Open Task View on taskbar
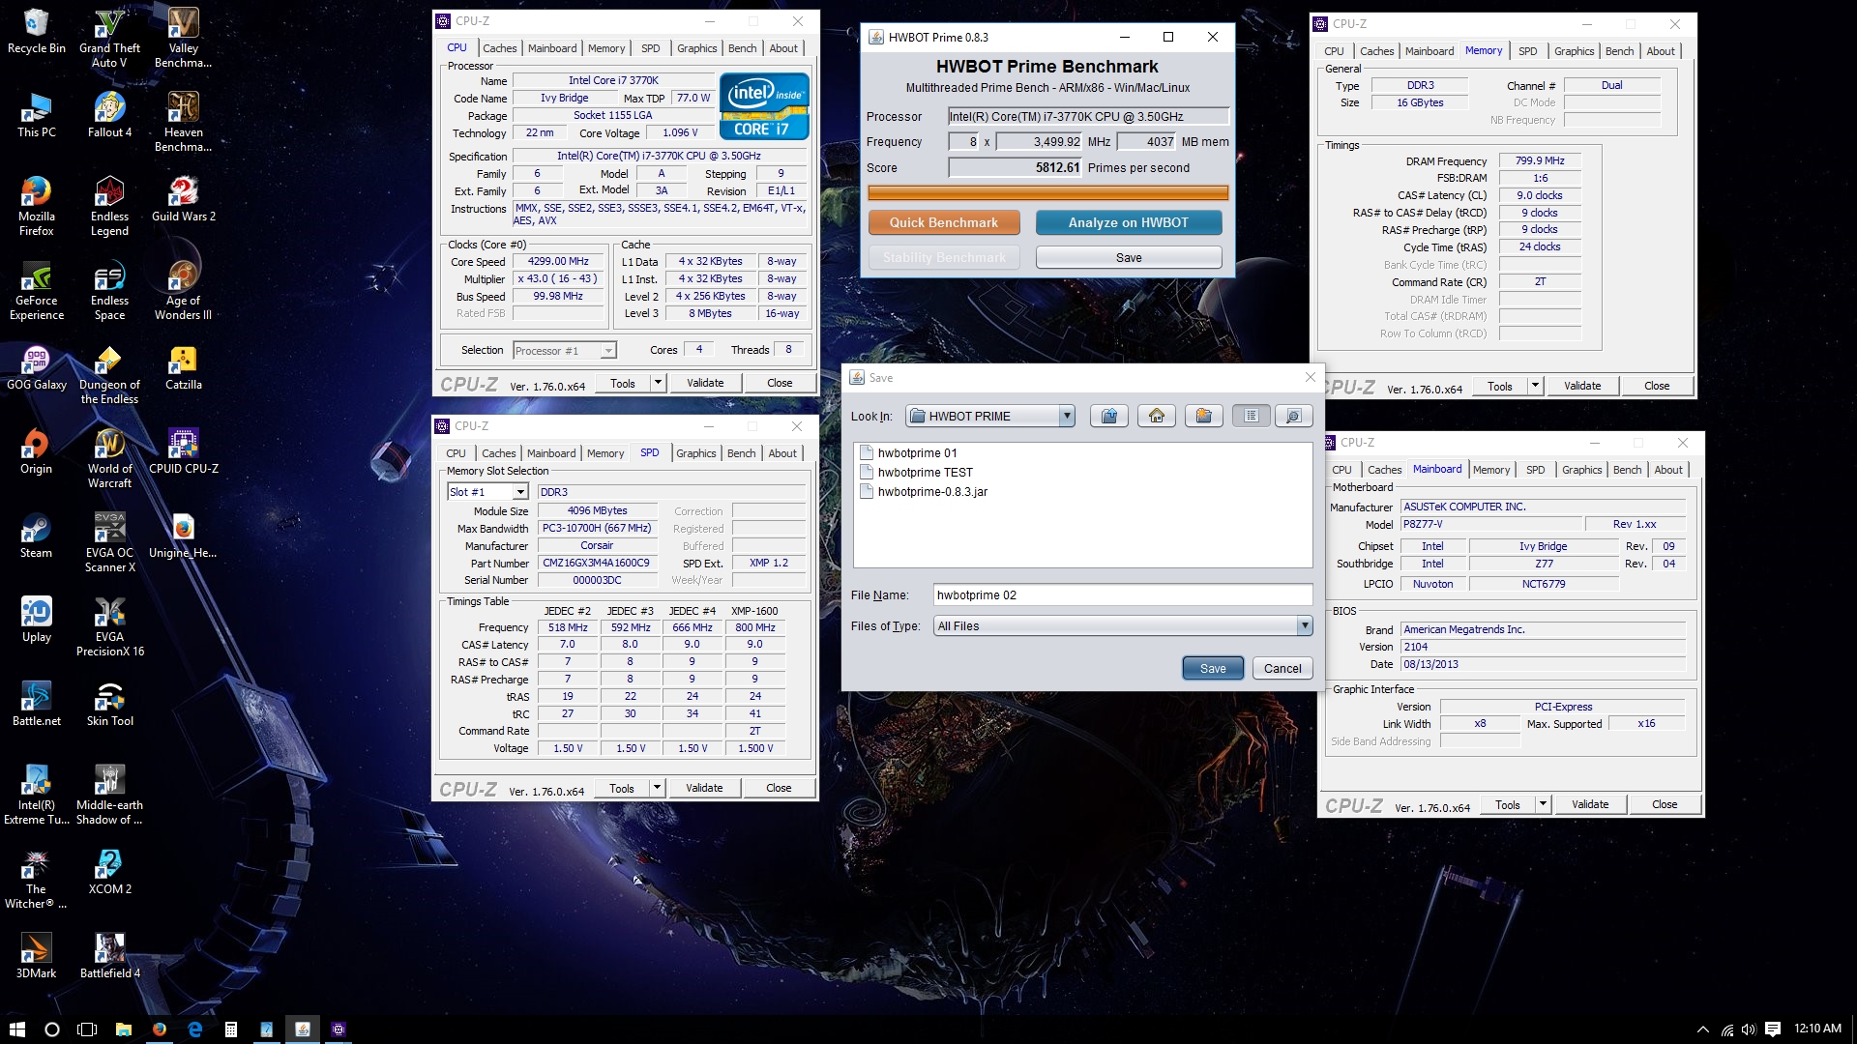Viewport: 1857px width, 1044px height. (x=87, y=1029)
